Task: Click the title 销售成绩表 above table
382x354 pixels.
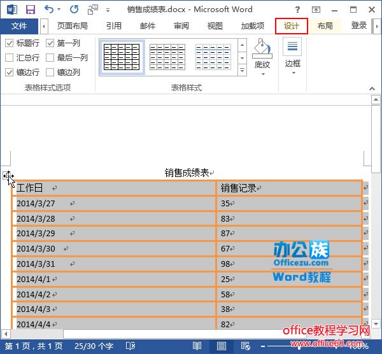Action: click(x=187, y=173)
